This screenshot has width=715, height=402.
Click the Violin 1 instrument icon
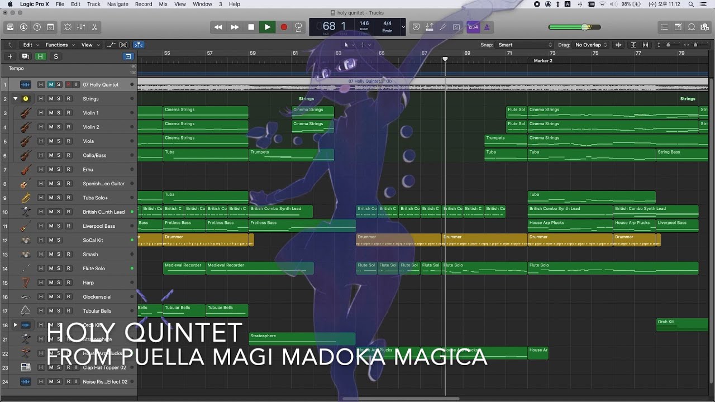point(25,113)
